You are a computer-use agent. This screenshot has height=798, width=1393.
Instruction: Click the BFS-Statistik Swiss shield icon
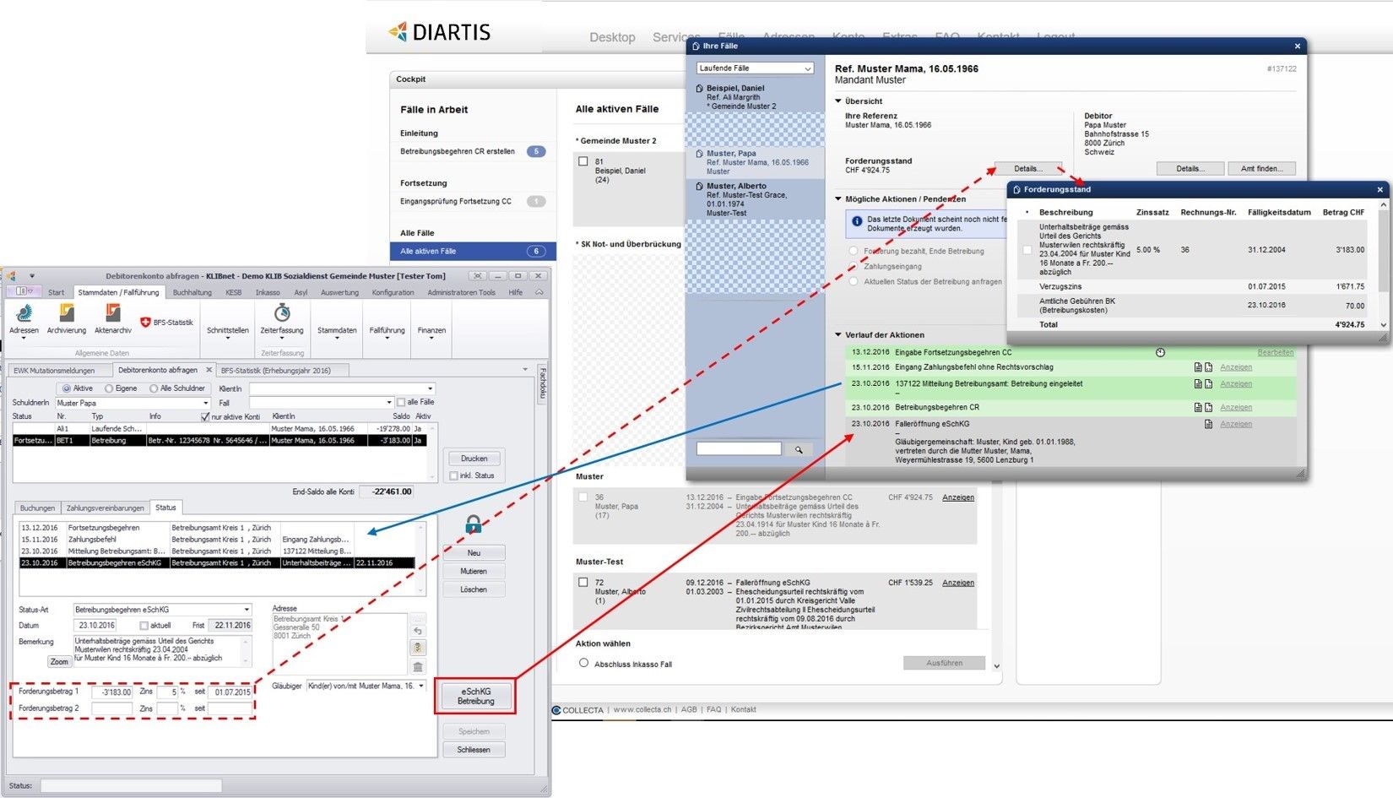pos(145,323)
